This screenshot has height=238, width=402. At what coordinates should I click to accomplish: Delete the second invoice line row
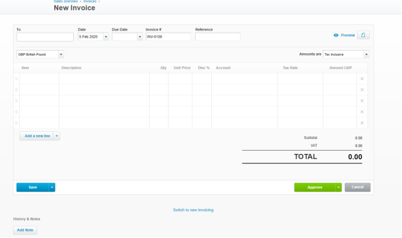tap(362, 90)
